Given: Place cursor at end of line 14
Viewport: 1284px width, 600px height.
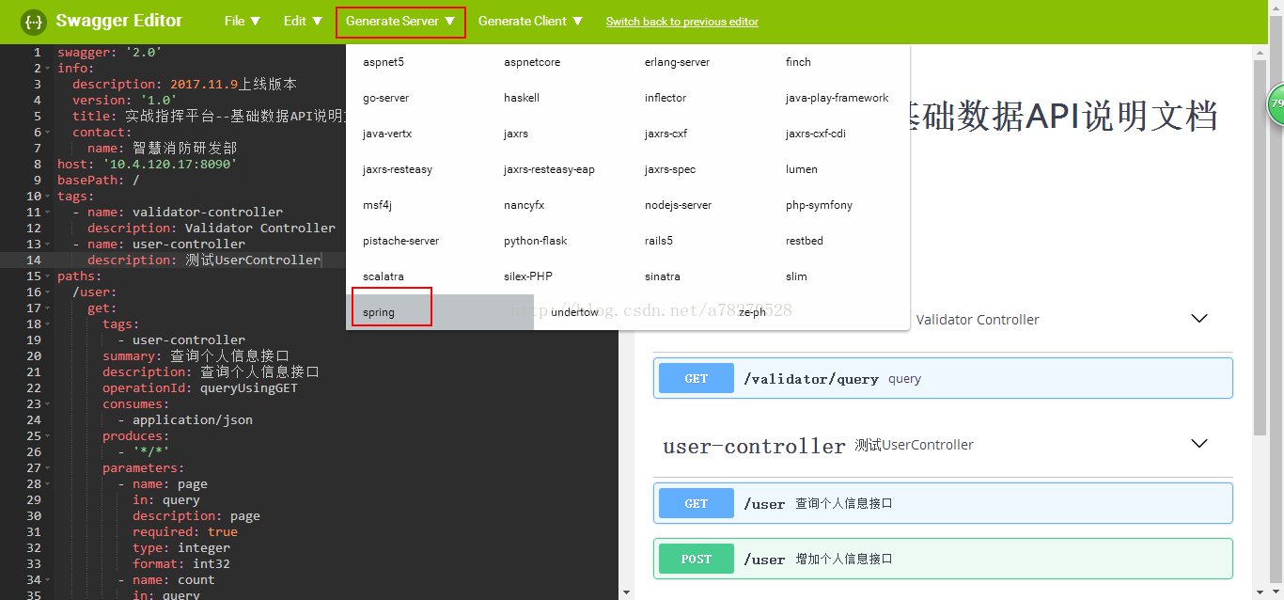Looking at the screenshot, I should tap(321, 261).
